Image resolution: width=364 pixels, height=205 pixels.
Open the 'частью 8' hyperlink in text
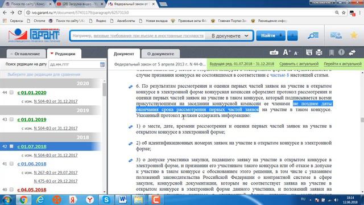(x=279, y=75)
